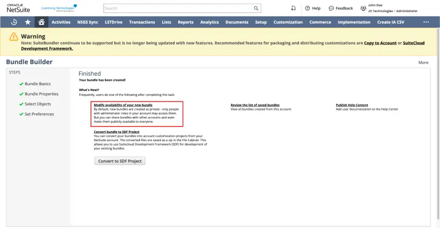
Task: Open Modify availability of your new bundle
Action: [123, 105]
